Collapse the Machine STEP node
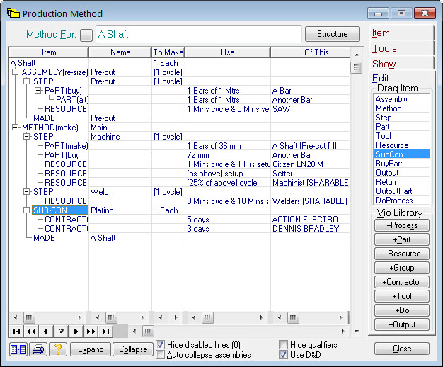 tap(27, 137)
